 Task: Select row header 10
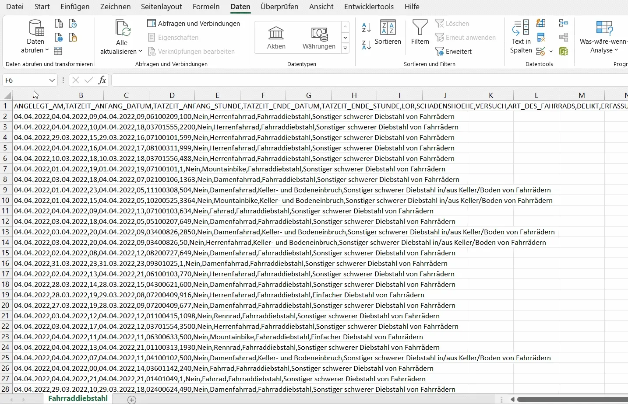[6, 200]
